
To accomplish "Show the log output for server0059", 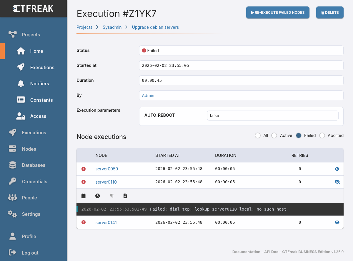I will [337, 169].
